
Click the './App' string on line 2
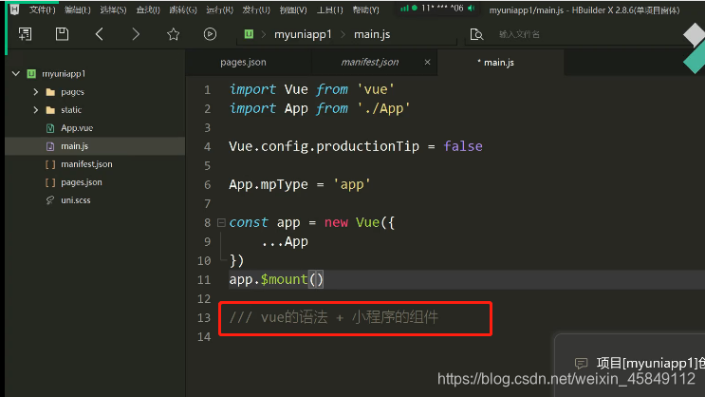(383, 108)
